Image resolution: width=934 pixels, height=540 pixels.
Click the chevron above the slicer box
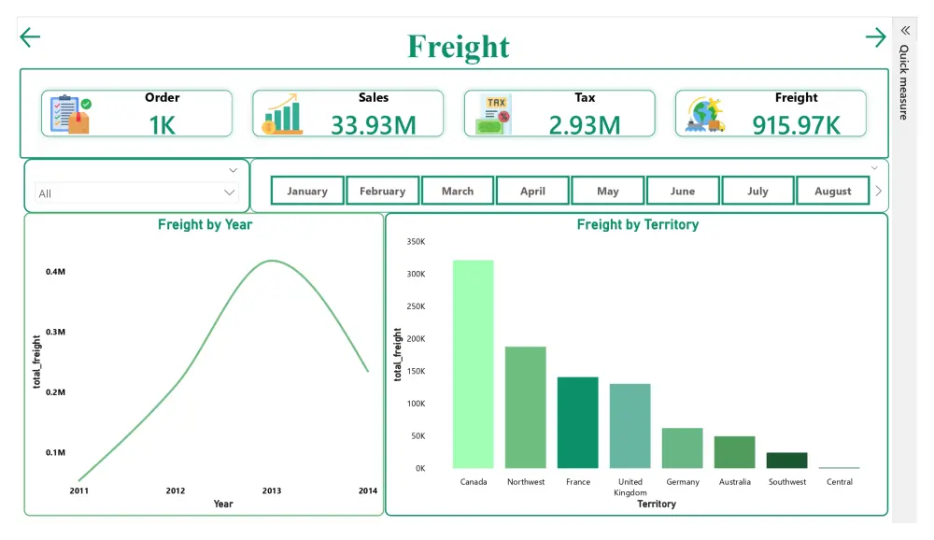click(x=233, y=170)
